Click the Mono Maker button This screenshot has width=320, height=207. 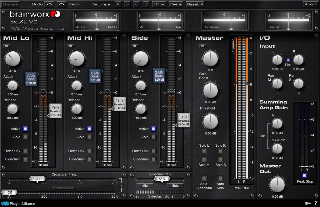[64, 188]
